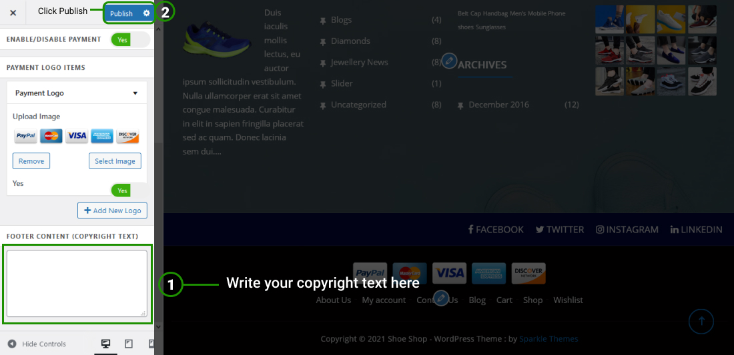Collapse the Payment Logo item arrow

(x=135, y=93)
